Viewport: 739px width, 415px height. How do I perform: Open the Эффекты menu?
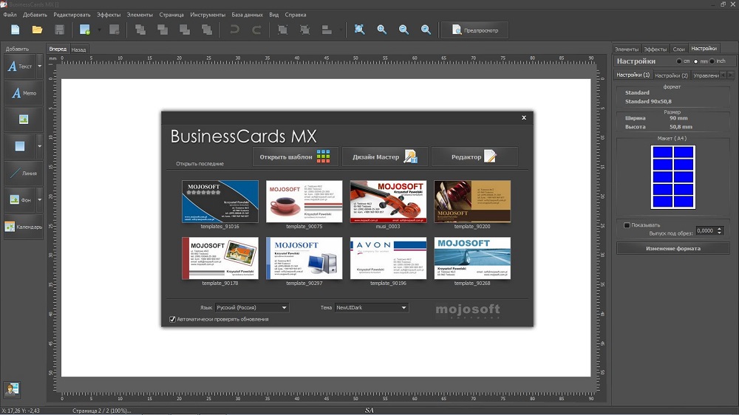tap(109, 15)
